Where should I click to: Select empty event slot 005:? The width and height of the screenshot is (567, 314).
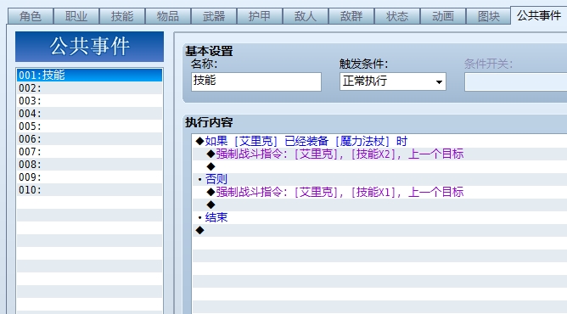89,126
